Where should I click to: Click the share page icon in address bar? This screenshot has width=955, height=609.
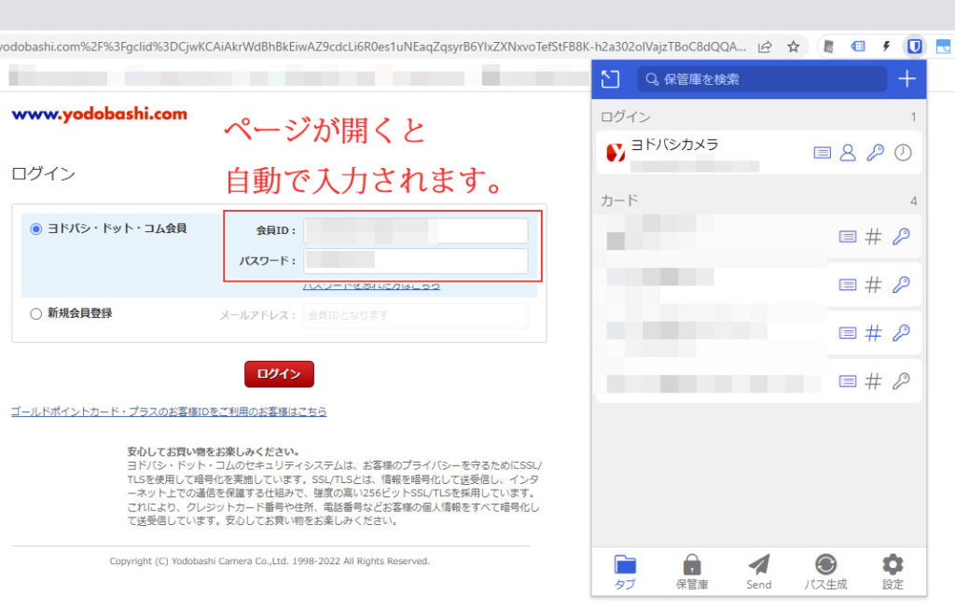click(765, 47)
